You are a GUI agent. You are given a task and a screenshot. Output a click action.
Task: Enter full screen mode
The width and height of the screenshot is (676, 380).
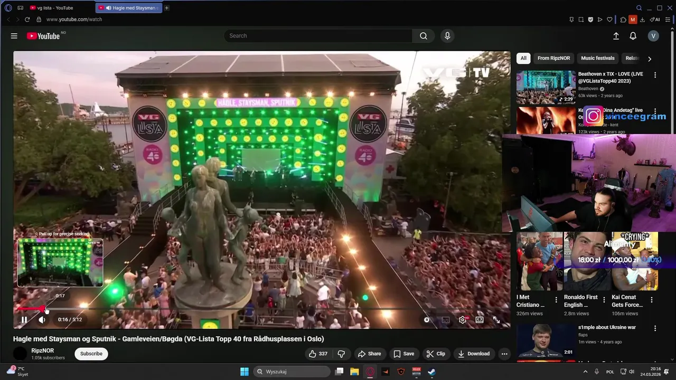(x=496, y=319)
